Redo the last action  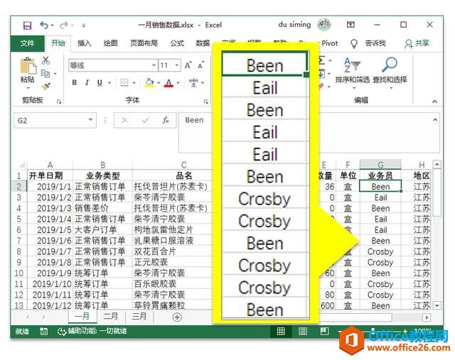[63, 26]
